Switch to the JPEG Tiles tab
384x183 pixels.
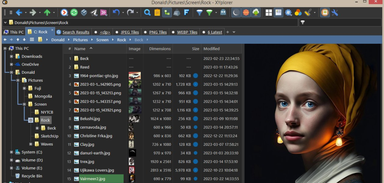[127, 32]
